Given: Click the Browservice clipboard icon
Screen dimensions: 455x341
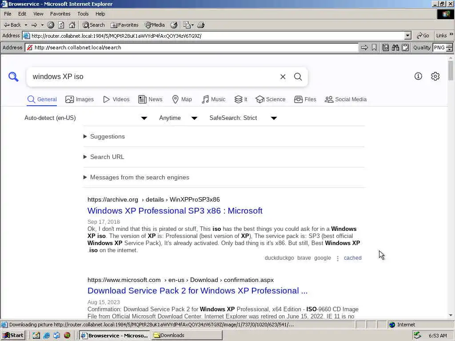Looking at the screenshot, I should click(405, 48).
